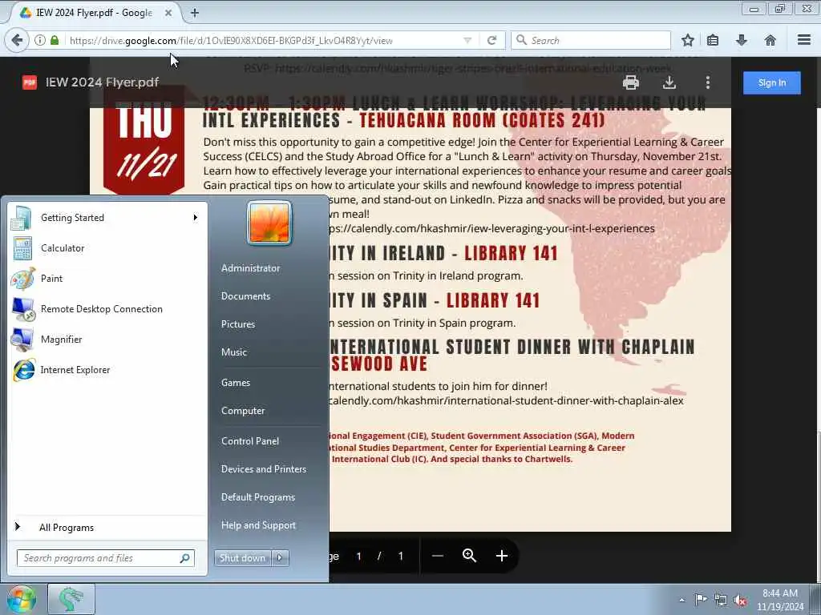
Task: Zoom in with the plus button
Action: tap(502, 556)
